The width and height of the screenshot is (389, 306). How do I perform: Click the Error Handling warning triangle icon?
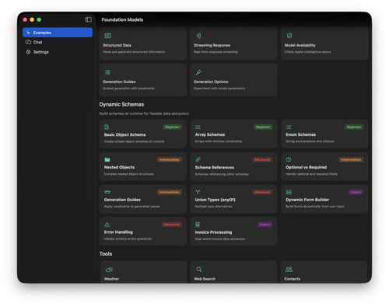pos(107,224)
